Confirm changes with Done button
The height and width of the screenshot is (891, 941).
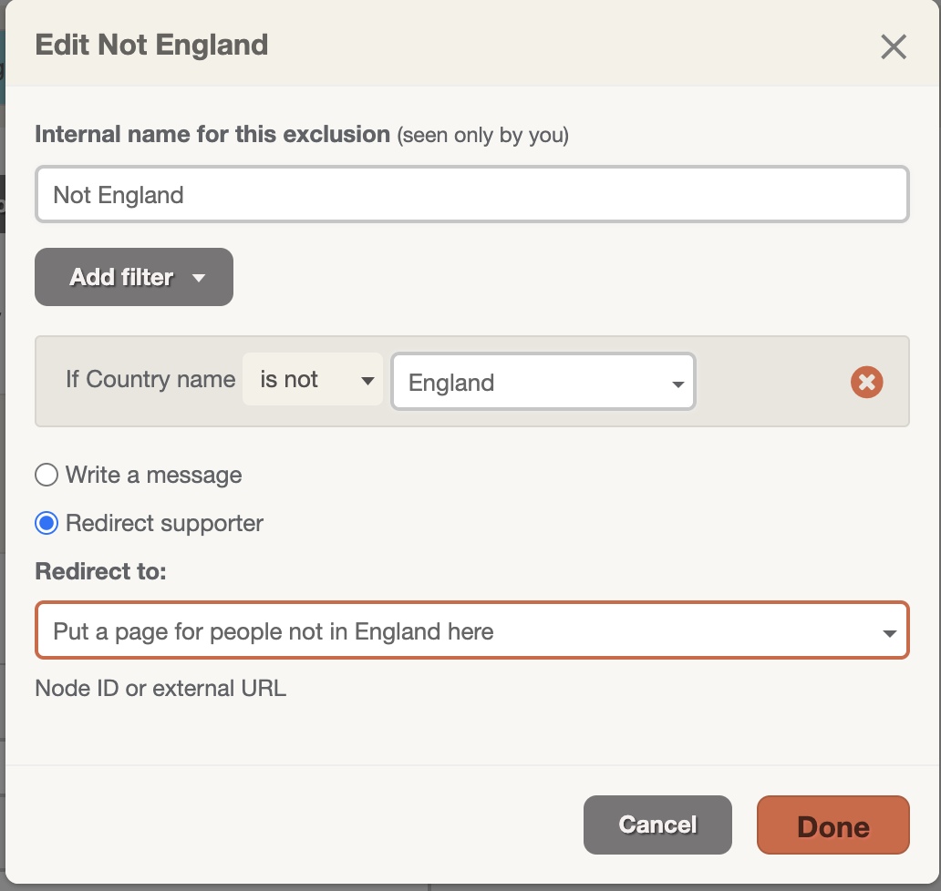tap(833, 825)
